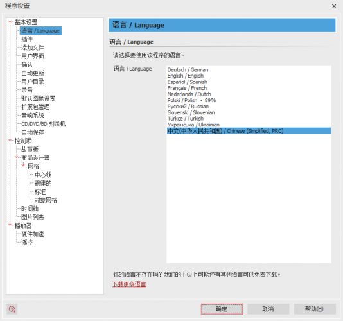
Task: Click the 取消 button
Action: [268, 309]
